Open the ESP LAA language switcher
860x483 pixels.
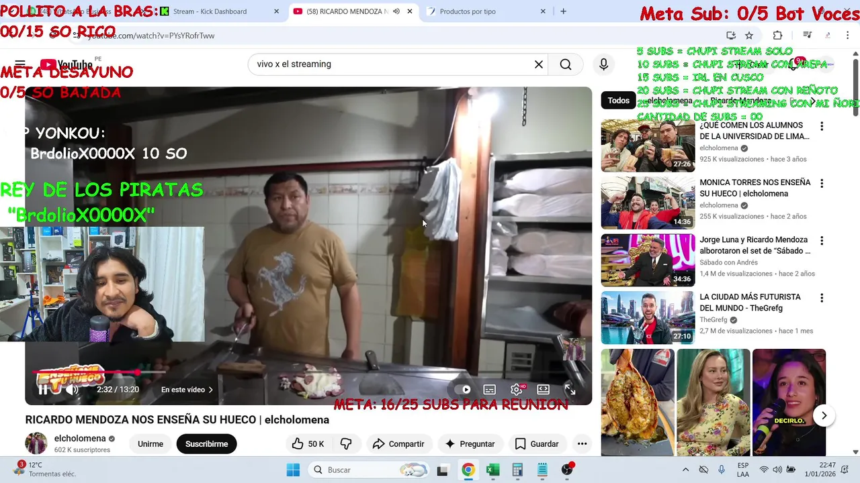(742, 470)
